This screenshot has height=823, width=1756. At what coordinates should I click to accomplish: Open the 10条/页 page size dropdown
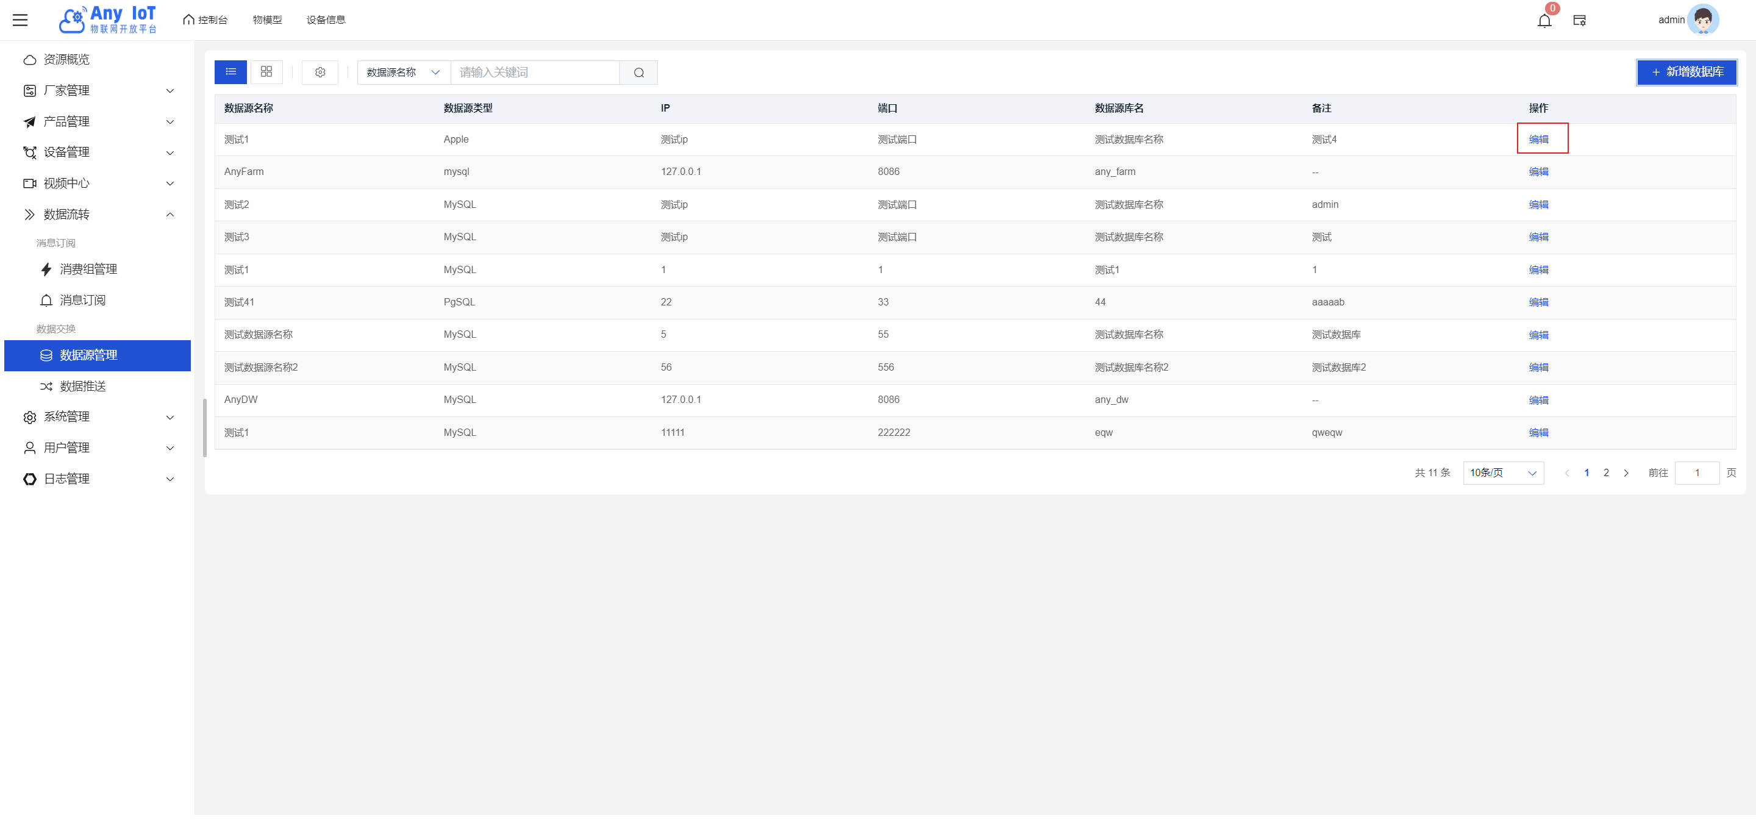[1502, 473]
